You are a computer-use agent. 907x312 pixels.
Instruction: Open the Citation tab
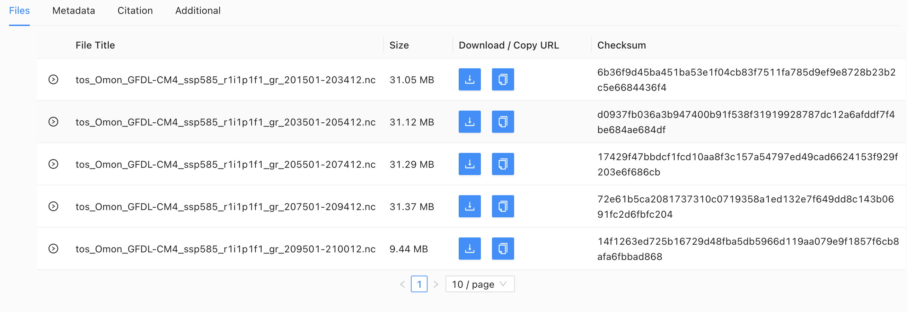pyautogui.click(x=135, y=10)
